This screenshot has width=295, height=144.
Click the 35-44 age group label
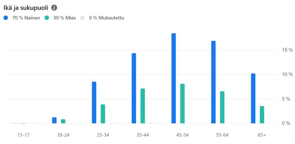pos(143,135)
